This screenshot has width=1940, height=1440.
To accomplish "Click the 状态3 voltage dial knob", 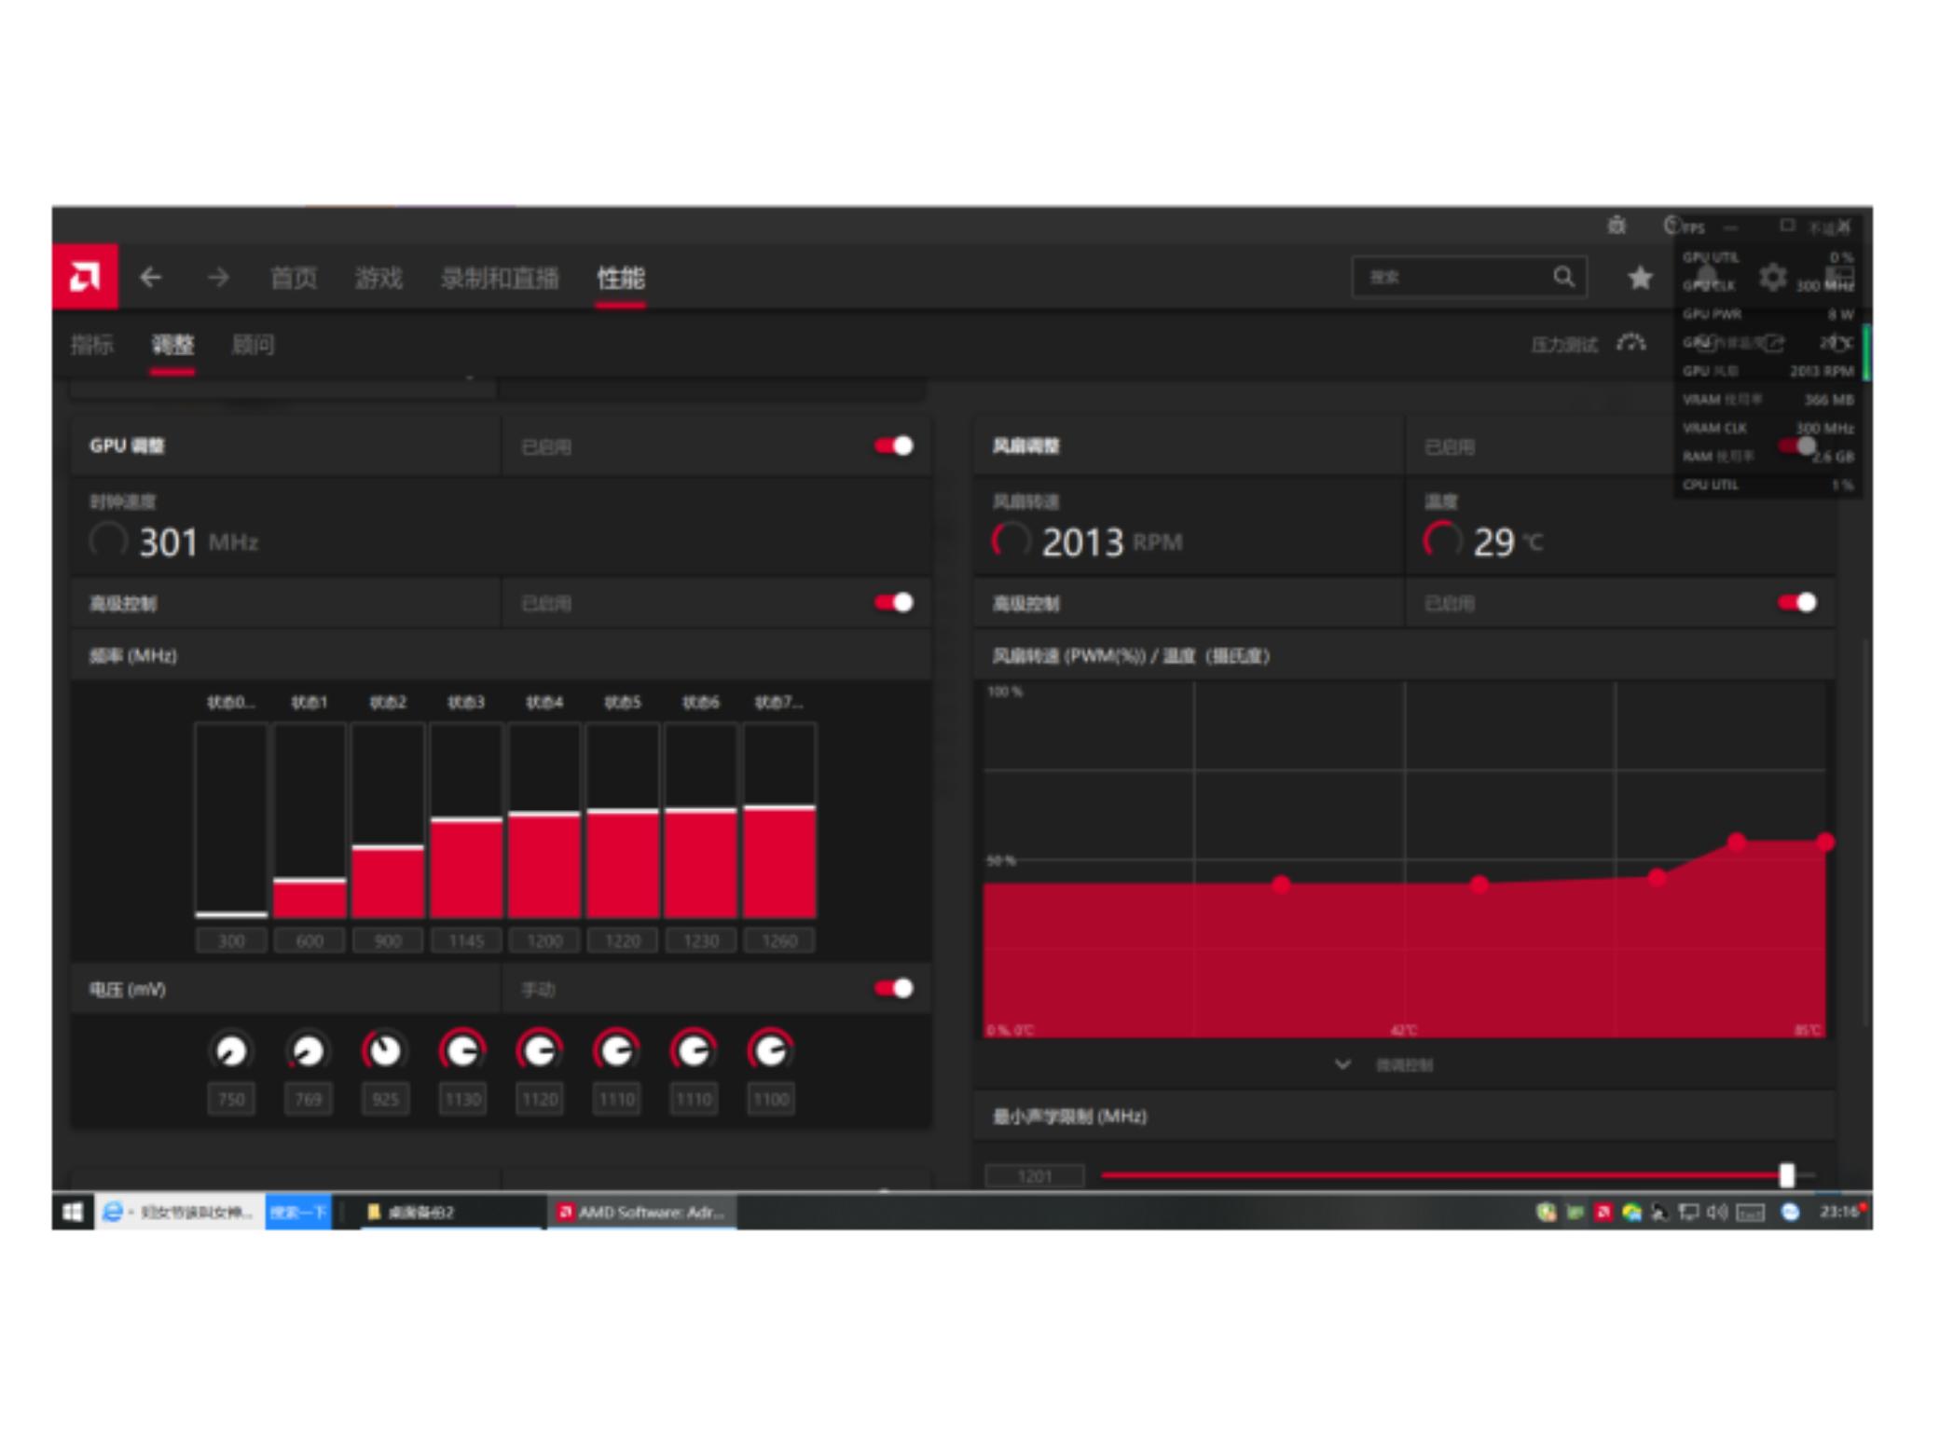I will (x=462, y=1051).
